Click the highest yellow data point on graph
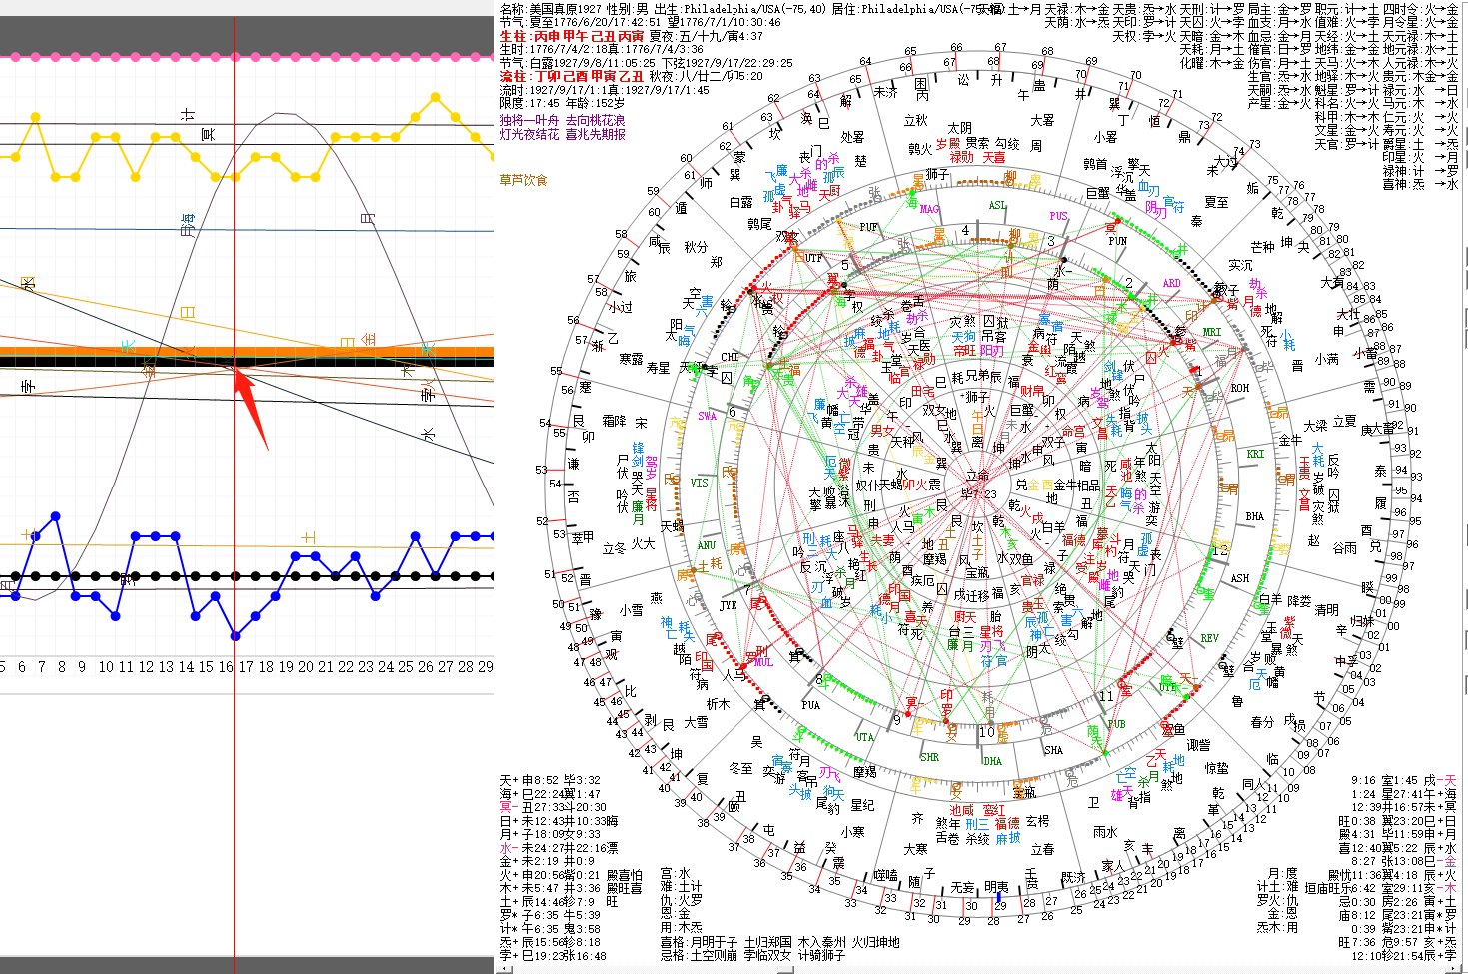This screenshot has width=1468, height=974. [435, 98]
